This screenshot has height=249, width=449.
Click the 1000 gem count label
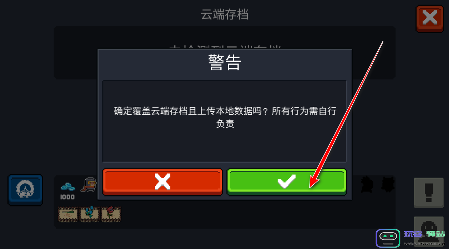pos(67,197)
